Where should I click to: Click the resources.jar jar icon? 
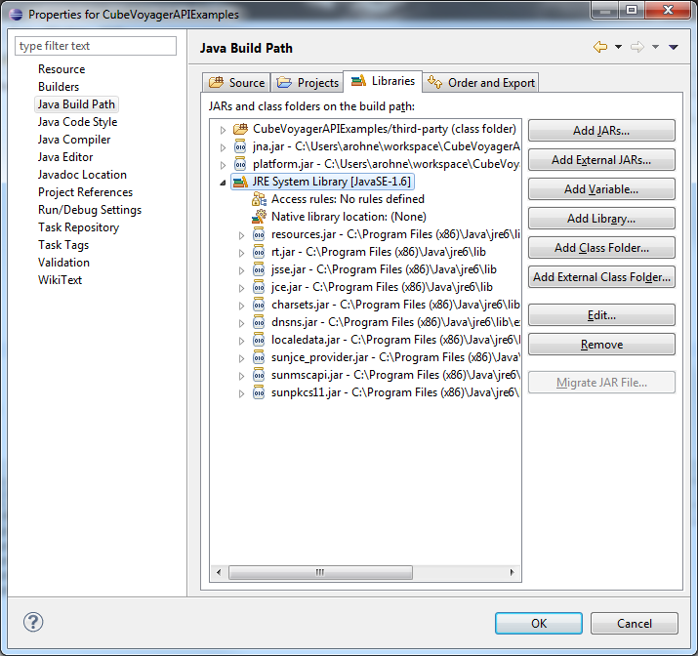pyautogui.click(x=259, y=234)
